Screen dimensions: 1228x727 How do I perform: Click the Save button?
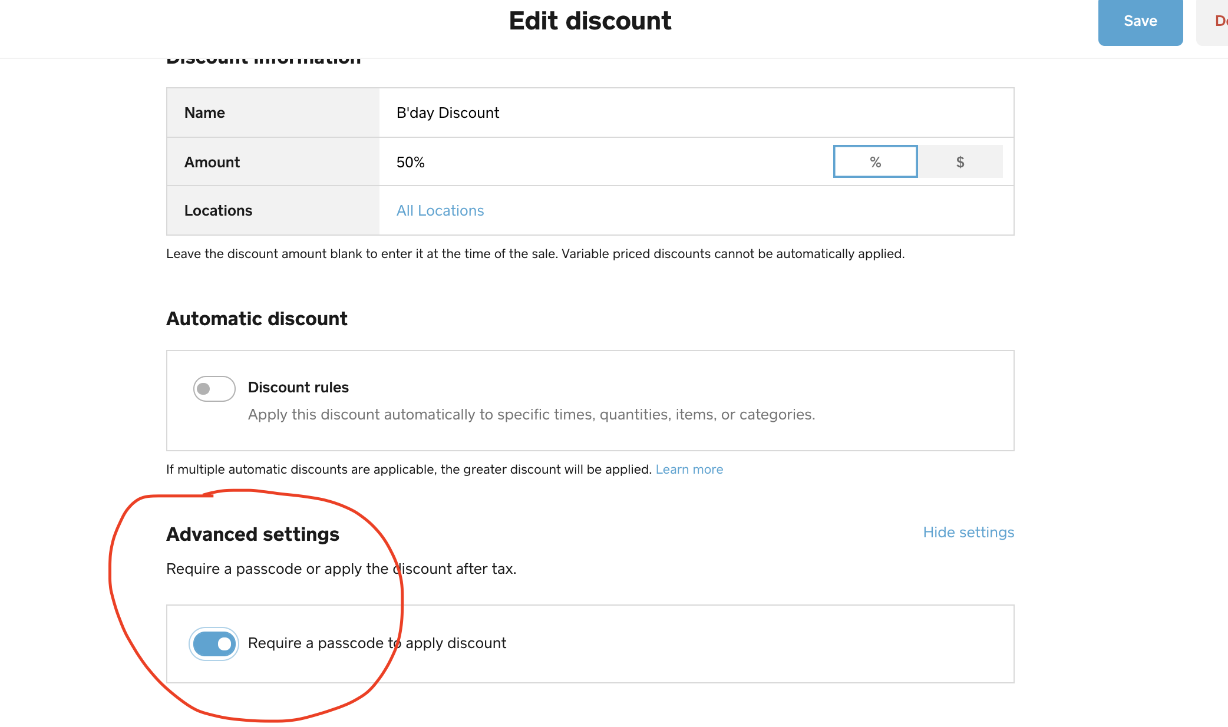(x=1140, y=22)
